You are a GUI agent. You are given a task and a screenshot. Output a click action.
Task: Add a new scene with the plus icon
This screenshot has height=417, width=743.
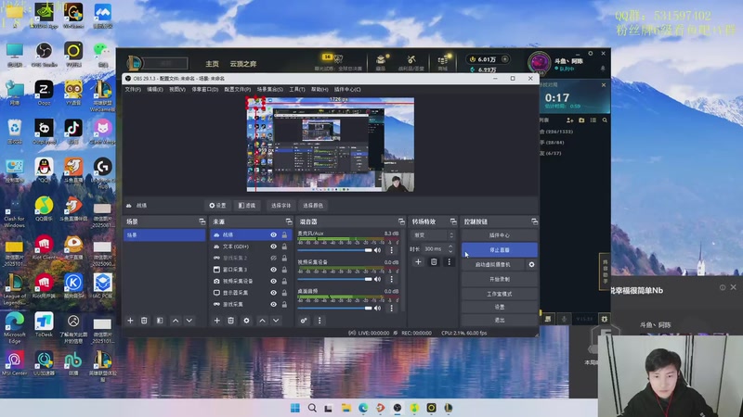130,321
